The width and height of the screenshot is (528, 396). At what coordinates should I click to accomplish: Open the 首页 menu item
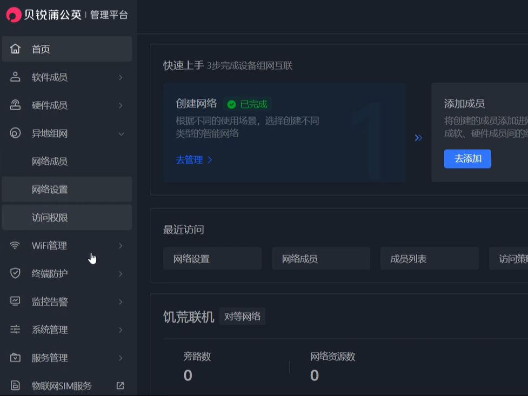tap(66, 49)
